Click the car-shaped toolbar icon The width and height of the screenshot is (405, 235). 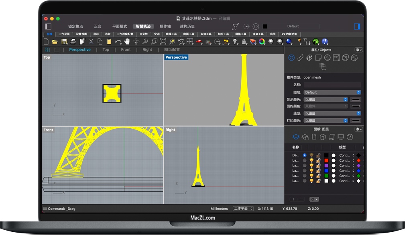tap(199, 42)
